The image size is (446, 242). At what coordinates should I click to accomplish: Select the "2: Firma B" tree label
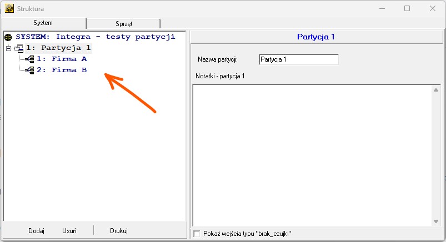[62, 70]
